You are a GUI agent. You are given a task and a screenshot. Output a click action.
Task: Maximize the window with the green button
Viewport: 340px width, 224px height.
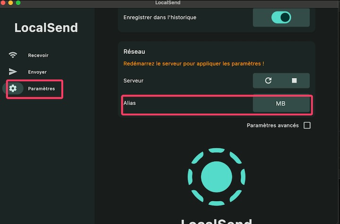(x=18, y=3)
